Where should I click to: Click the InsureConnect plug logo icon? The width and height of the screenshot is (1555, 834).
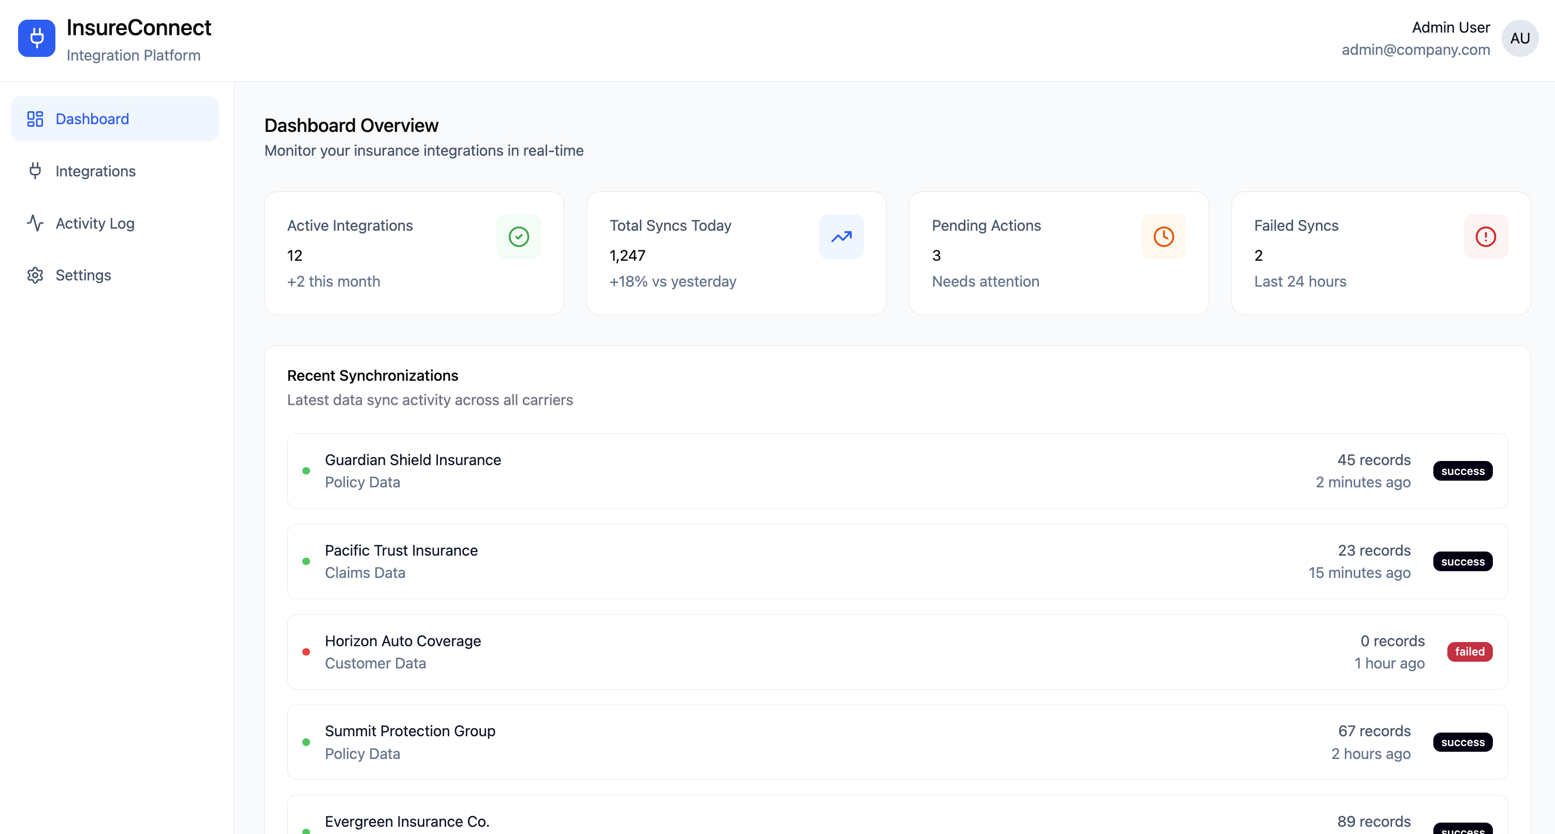point(36,38)
